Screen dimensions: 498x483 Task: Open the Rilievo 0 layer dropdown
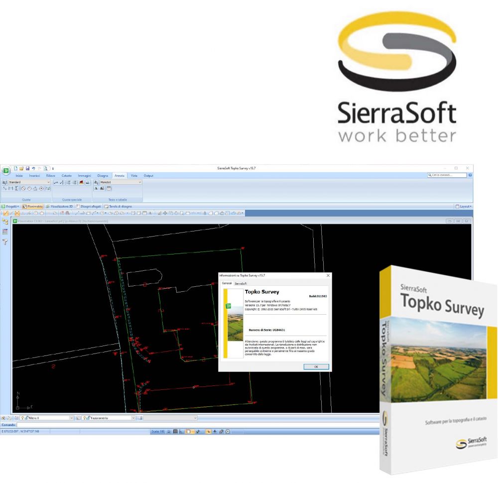[x=47, y=418]
